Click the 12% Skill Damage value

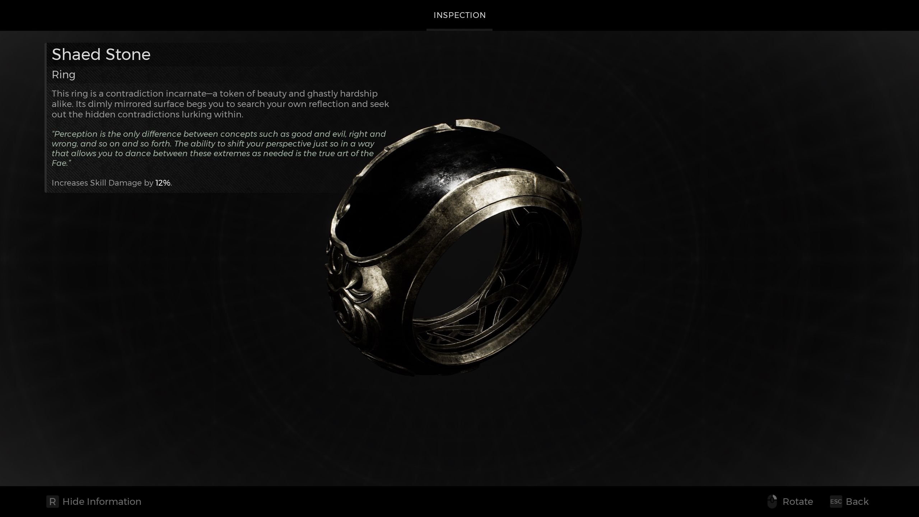click(x=162, y=183)
